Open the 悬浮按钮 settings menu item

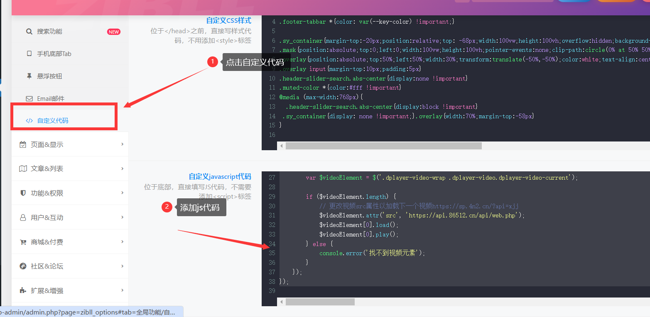(x=49, y=76)
